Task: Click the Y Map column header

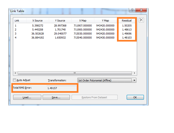Action: (x=105, y=21)
